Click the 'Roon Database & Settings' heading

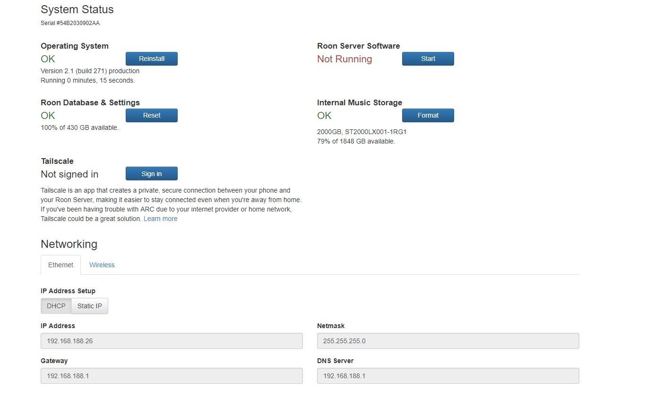90,102
